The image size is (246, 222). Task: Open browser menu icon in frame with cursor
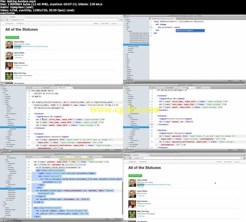click(x=245, y=158)
